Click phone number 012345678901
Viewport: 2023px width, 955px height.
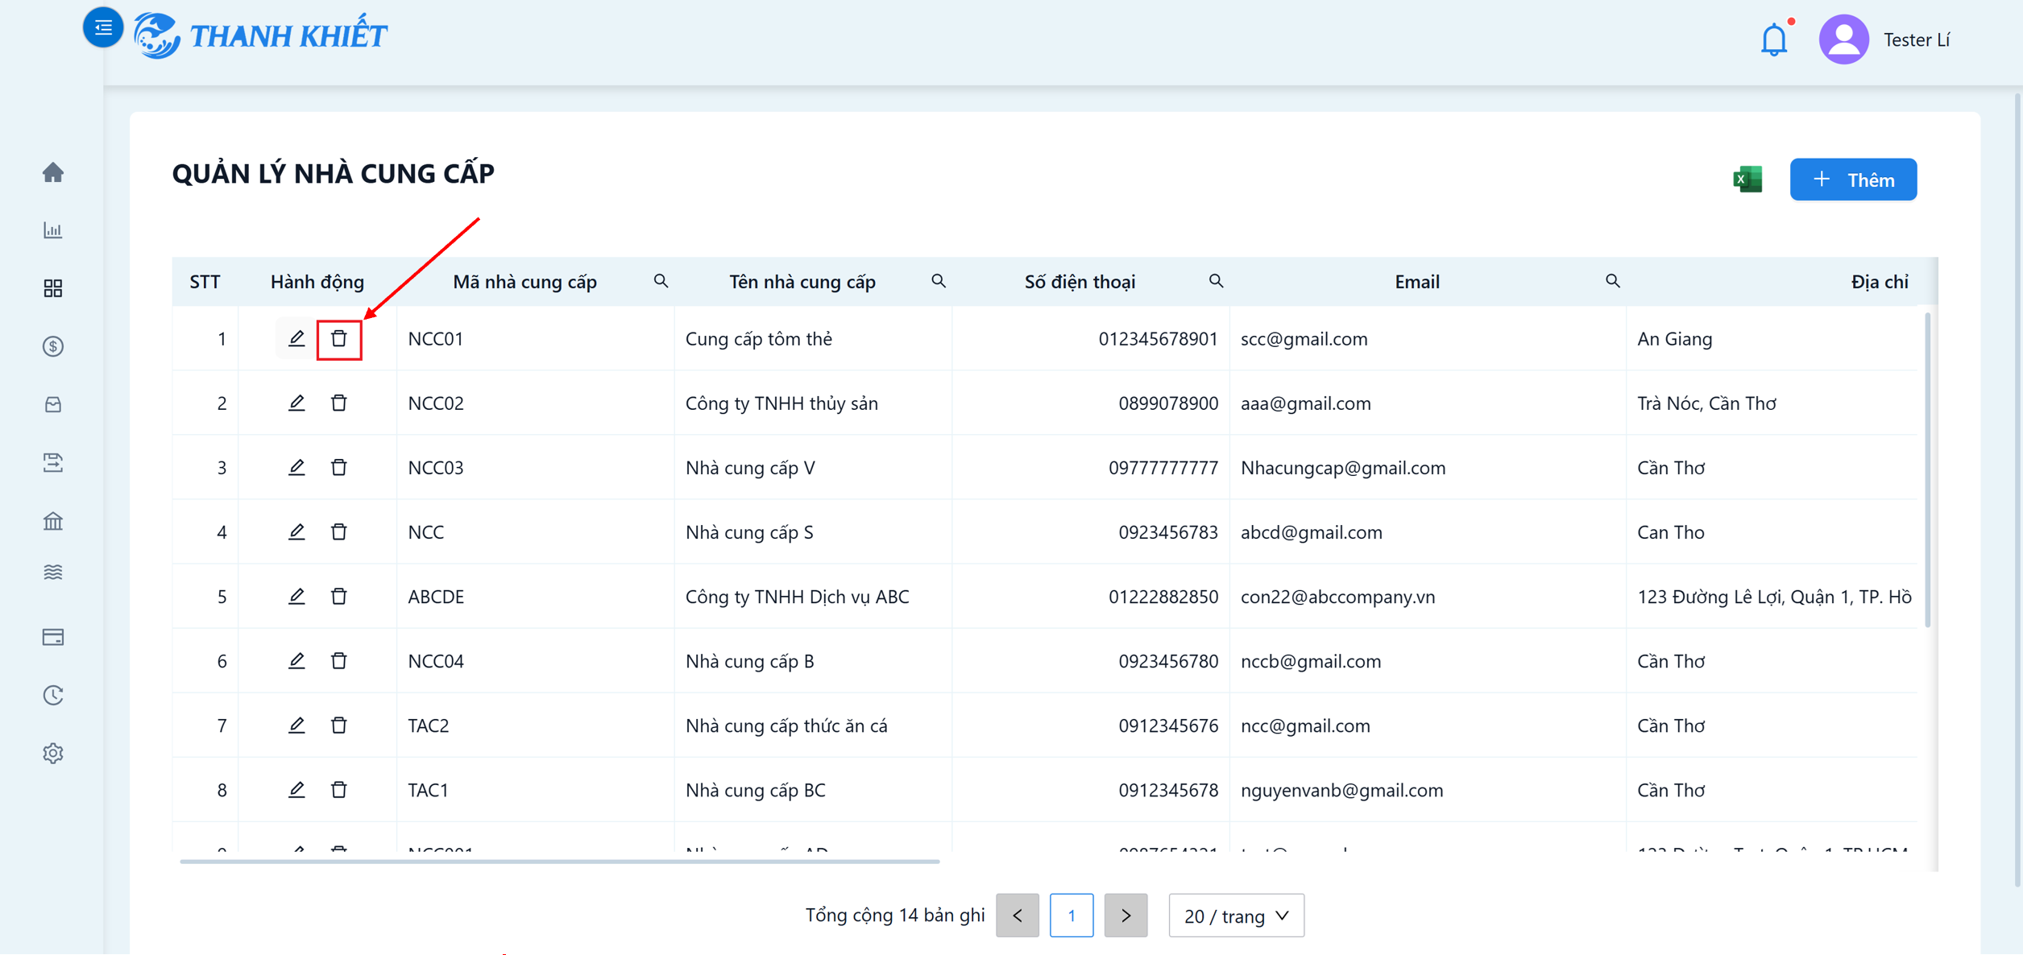pos(1158,338)
